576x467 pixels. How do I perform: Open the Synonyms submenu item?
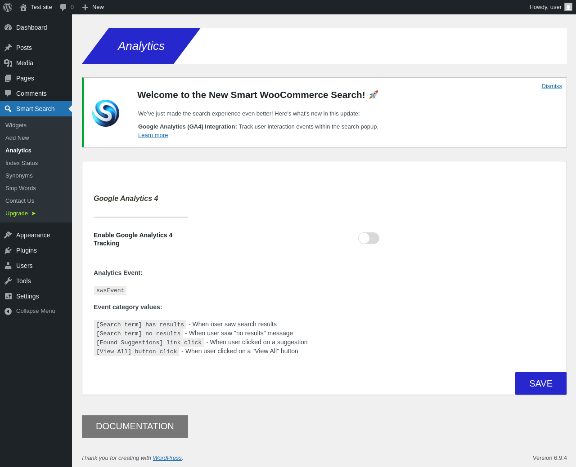pyautogui.click(x=19, y=176)
